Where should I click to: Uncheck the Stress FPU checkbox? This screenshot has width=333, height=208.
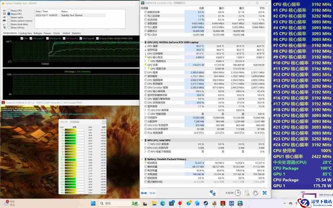9,14
